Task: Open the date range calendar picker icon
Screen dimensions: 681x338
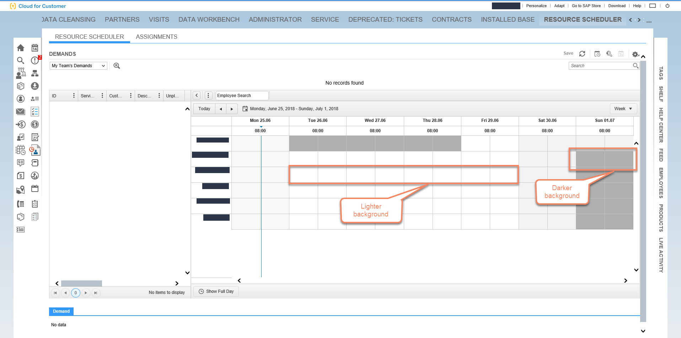Action: pyautogui.click(x=245, y=109)
